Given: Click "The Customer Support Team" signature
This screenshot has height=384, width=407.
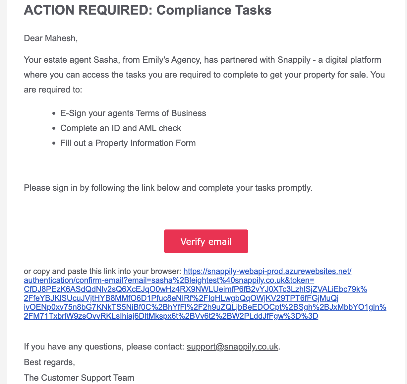Looking at the screenshot, I should coord(79,378).
